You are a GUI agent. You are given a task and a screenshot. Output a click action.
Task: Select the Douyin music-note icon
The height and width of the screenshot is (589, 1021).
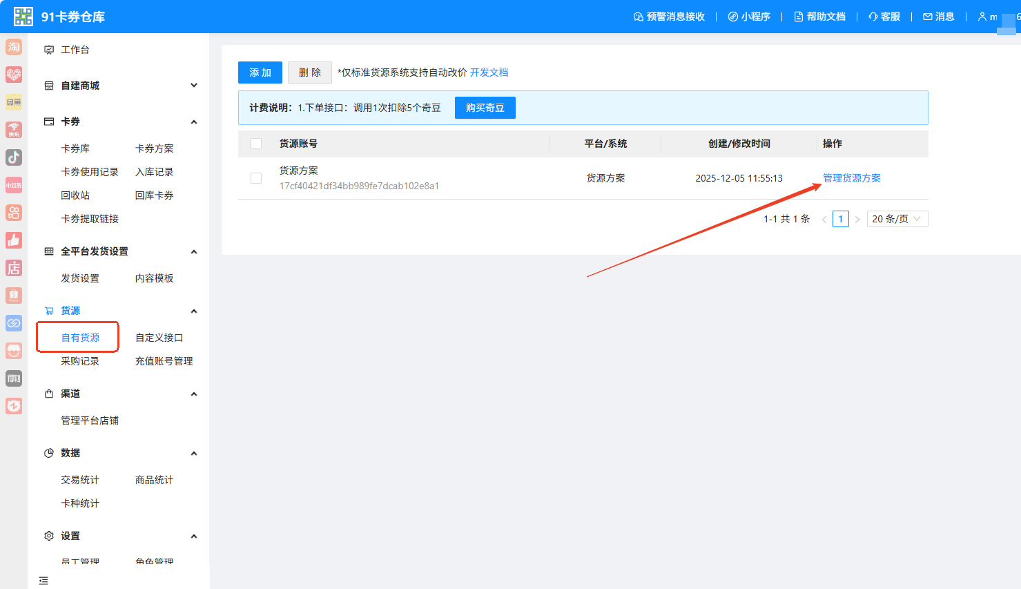click(14, 157)
